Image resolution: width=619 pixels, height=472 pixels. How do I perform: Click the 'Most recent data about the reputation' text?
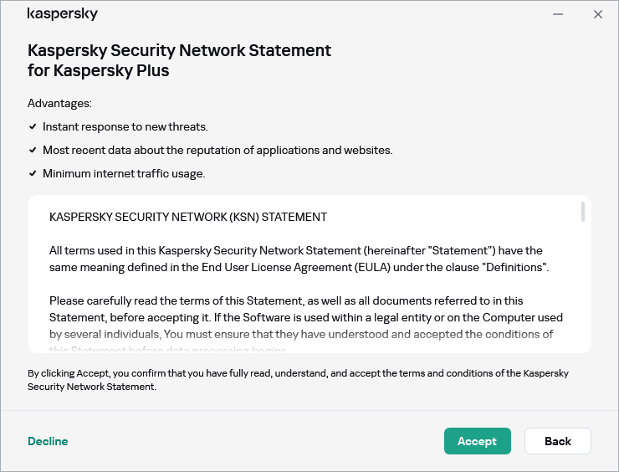click(217, 151)
